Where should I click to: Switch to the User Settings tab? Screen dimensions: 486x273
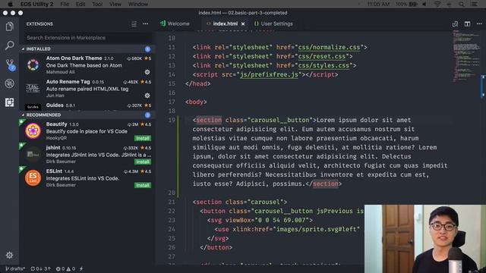[x=273, y=24]
